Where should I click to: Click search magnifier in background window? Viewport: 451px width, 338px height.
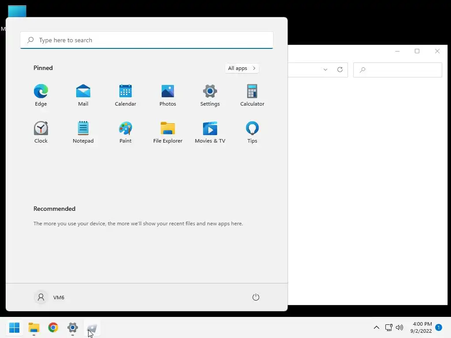click(x=362, y=70)
